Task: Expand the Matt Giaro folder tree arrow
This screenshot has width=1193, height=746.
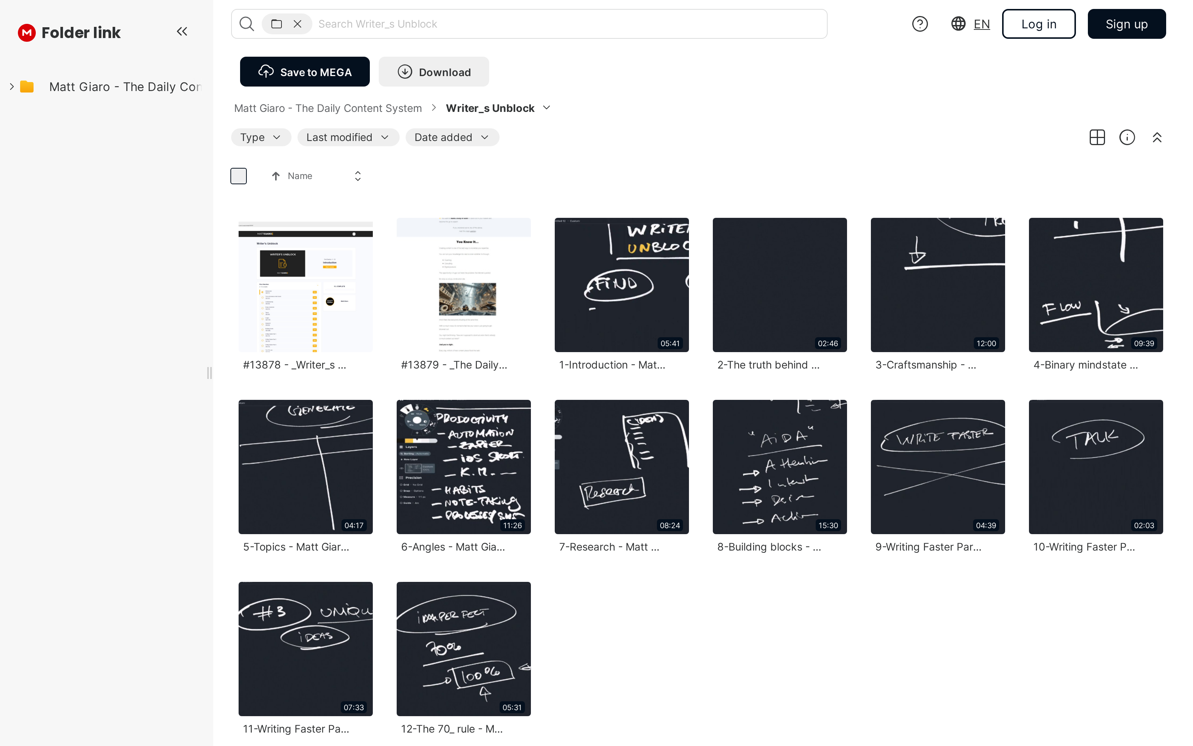Action: click(x=12, y=87)
